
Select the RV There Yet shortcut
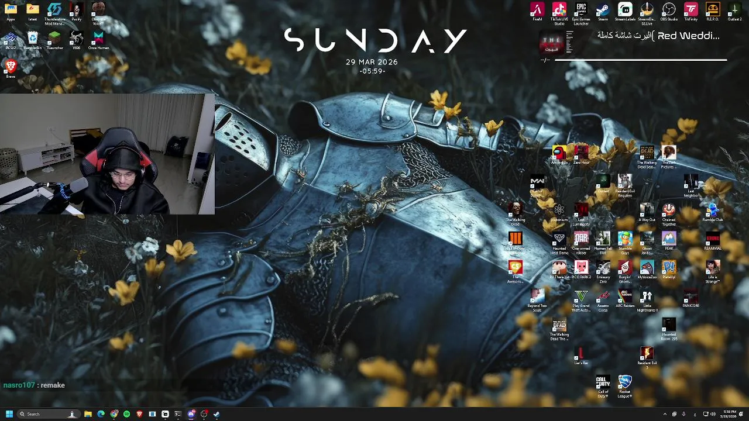(559, 270)
